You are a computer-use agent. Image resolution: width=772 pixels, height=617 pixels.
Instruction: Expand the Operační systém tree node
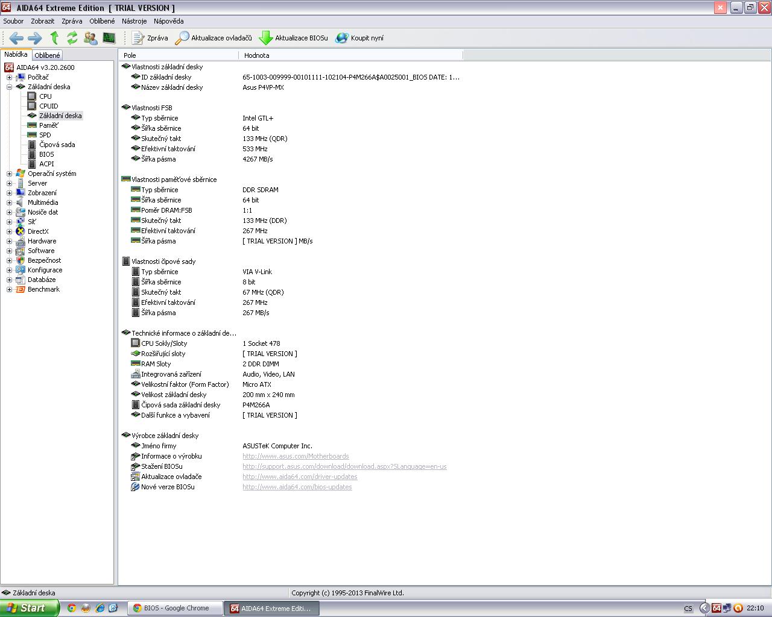9,174
